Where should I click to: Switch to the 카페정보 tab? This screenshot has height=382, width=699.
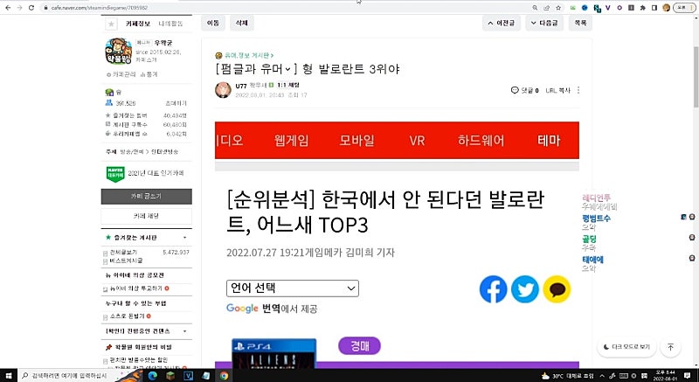click(x=138, y=24)
